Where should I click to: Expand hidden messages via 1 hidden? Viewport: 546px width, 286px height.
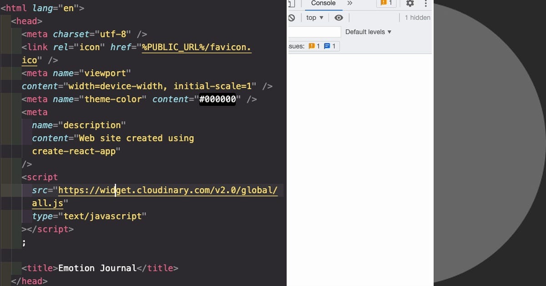416,18
